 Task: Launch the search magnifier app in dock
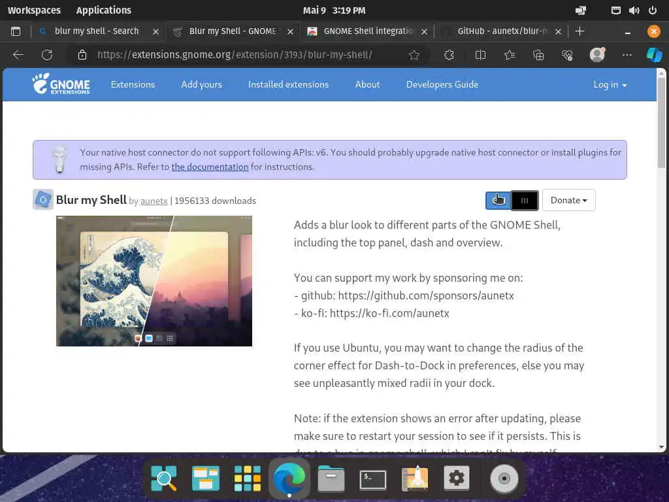[164, 478]
